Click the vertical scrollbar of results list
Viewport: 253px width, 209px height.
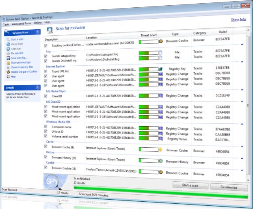[x=248, y=106]
